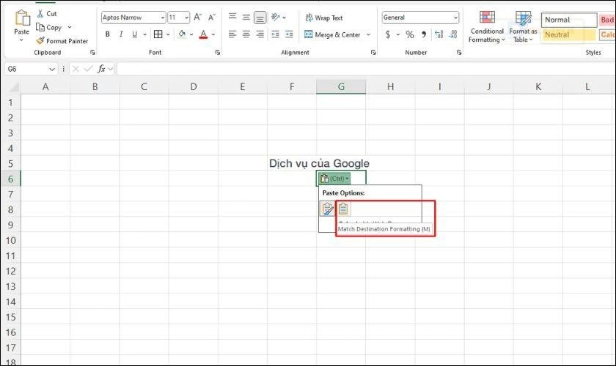Select row 12 header
Viewport: 616px width, 366px height.
point(10,271)
